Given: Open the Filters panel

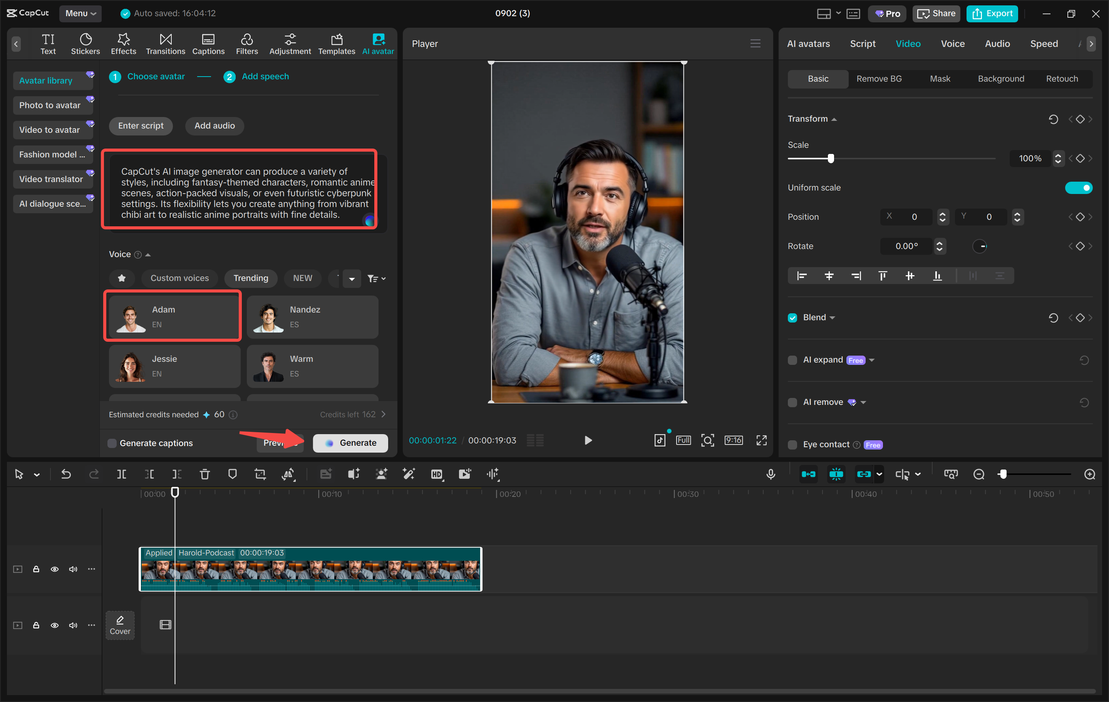Looking at the screenshot, I should click(x=247, y=44).
